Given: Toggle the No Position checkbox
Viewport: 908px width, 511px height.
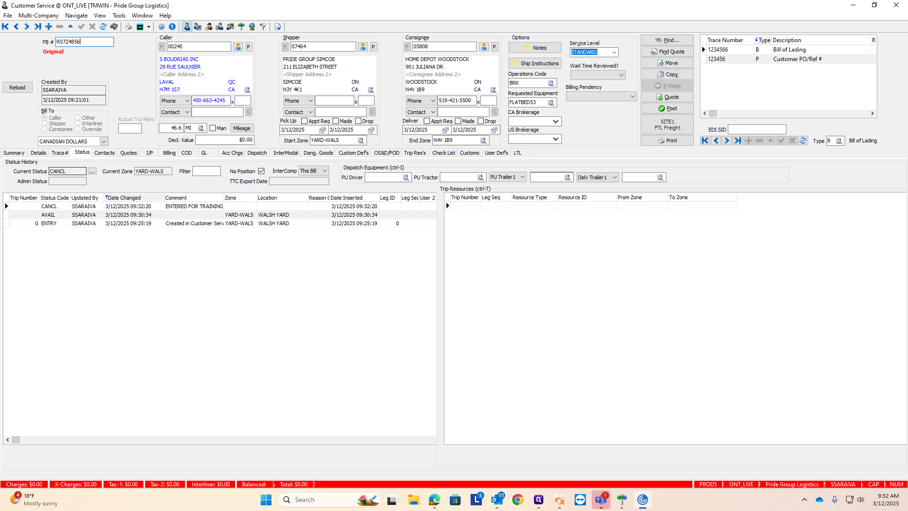Looking at the screenshot, I should 262,171.
